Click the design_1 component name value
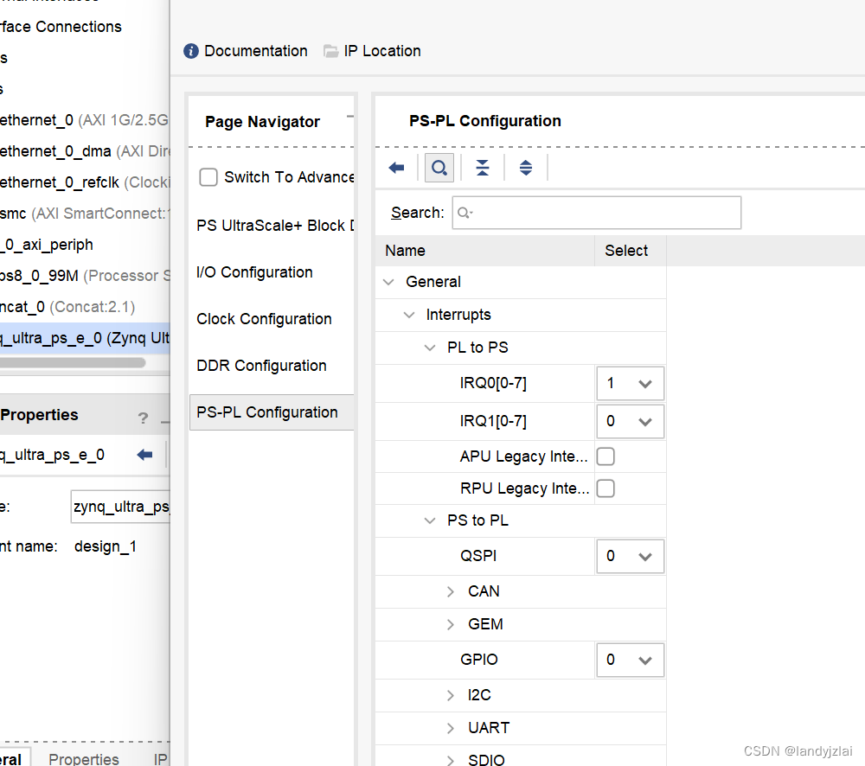Screen dimensions: 865x766 coord(106,546)
